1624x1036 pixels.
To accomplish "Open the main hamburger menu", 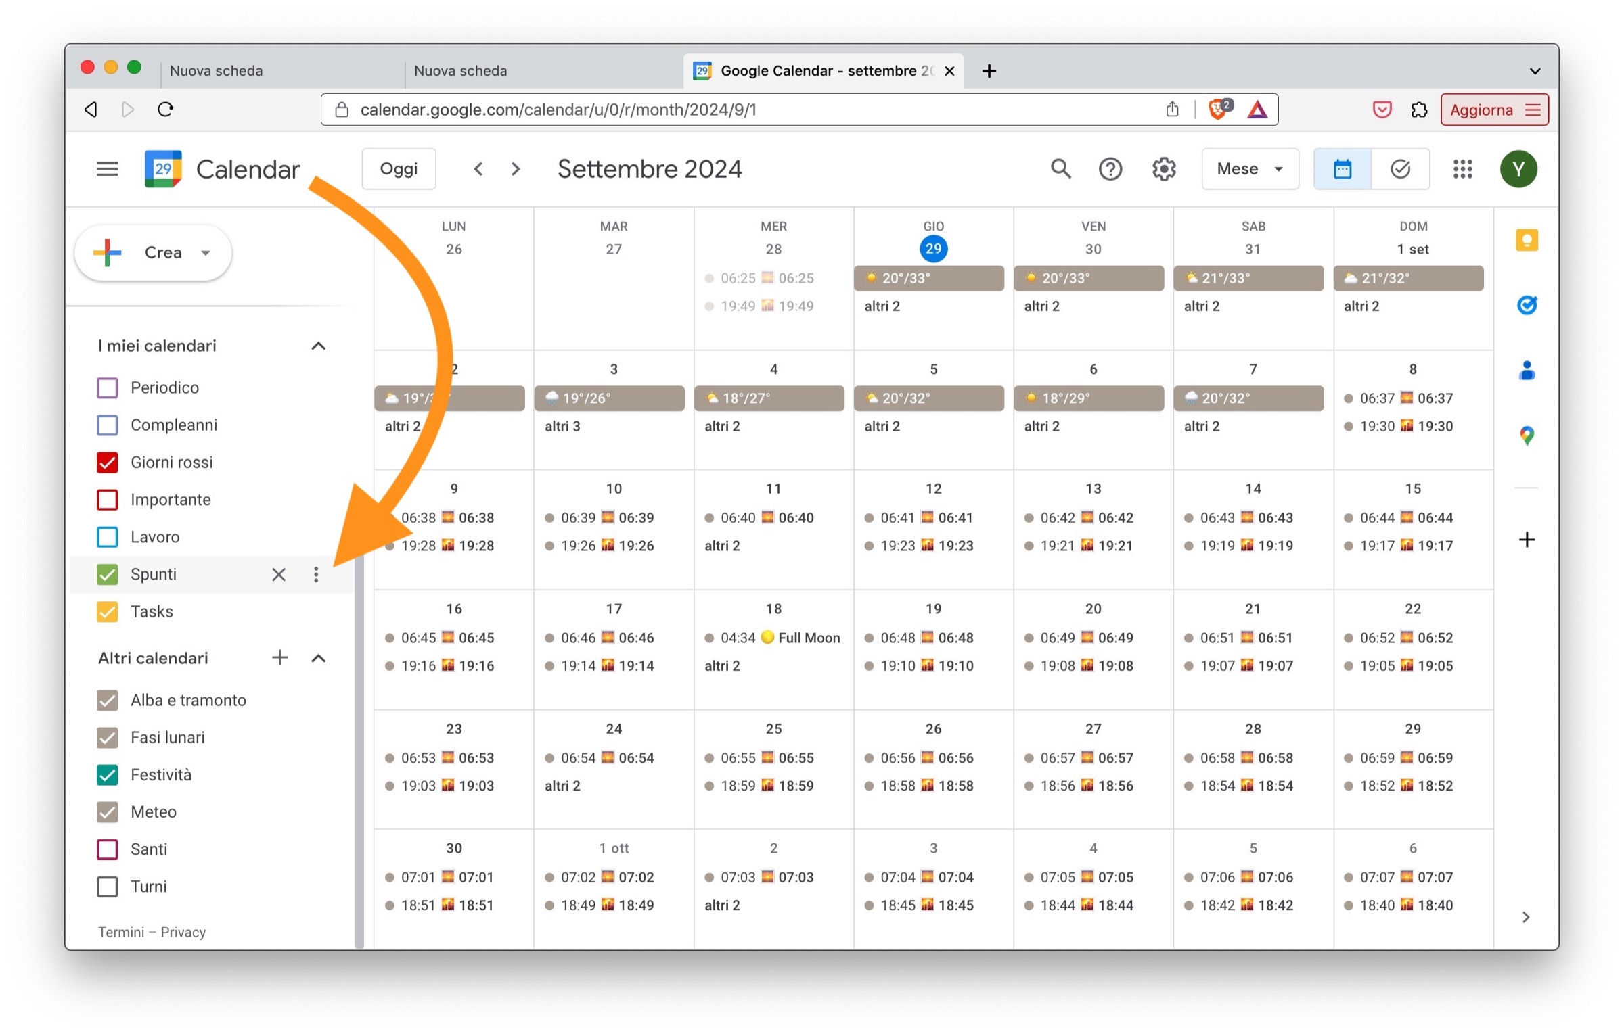I will (x=107, y=168).
